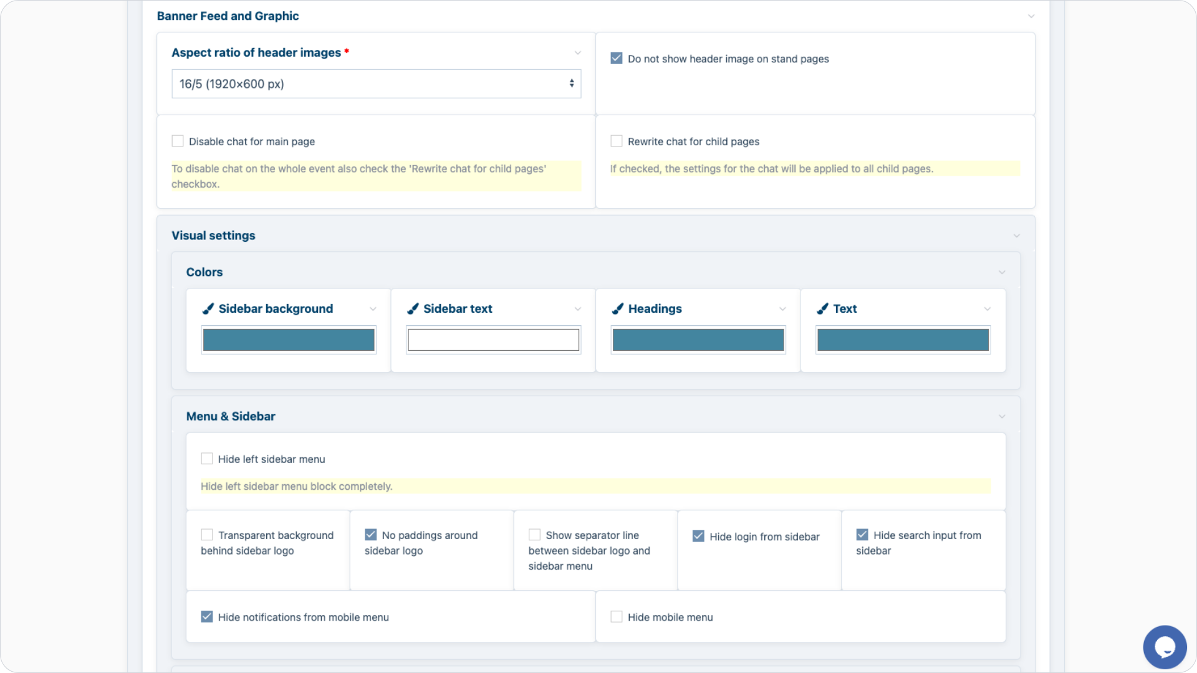Enable Disable chat for main page
Image resolution: width=1197 pixels, height=673 pixels.
pos(178,141)
